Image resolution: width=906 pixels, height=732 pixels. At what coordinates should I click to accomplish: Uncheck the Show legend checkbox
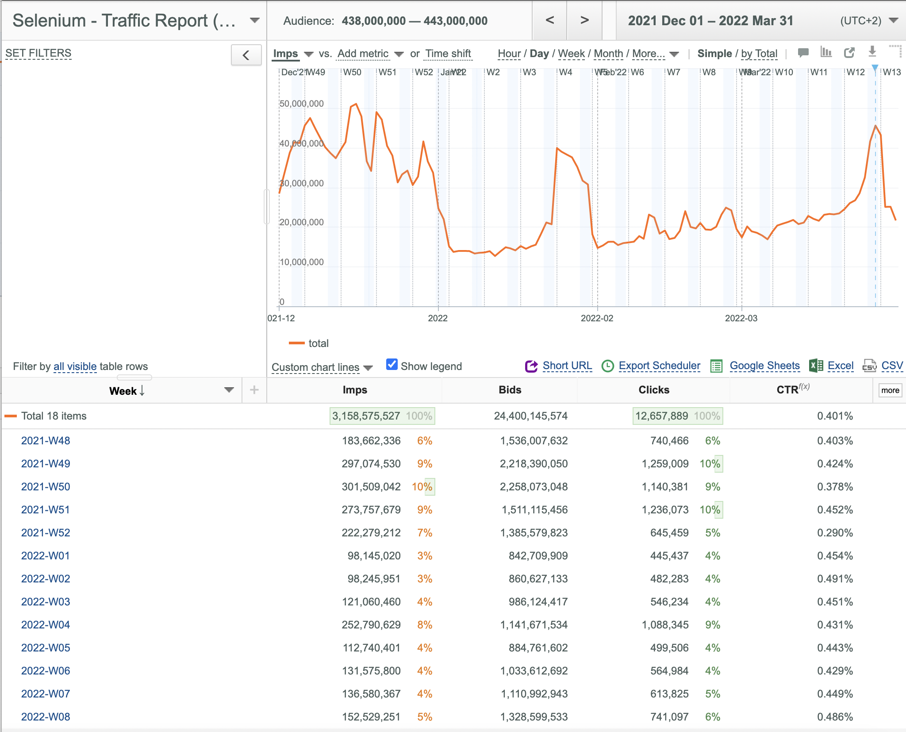392,364
